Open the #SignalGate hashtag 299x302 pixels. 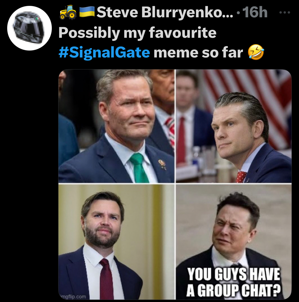click(104, 52)
